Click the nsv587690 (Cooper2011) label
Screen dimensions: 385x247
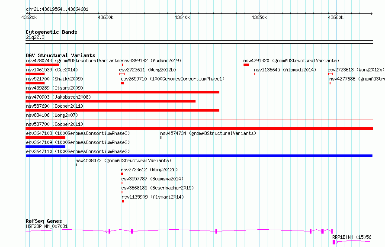point(55,106)
